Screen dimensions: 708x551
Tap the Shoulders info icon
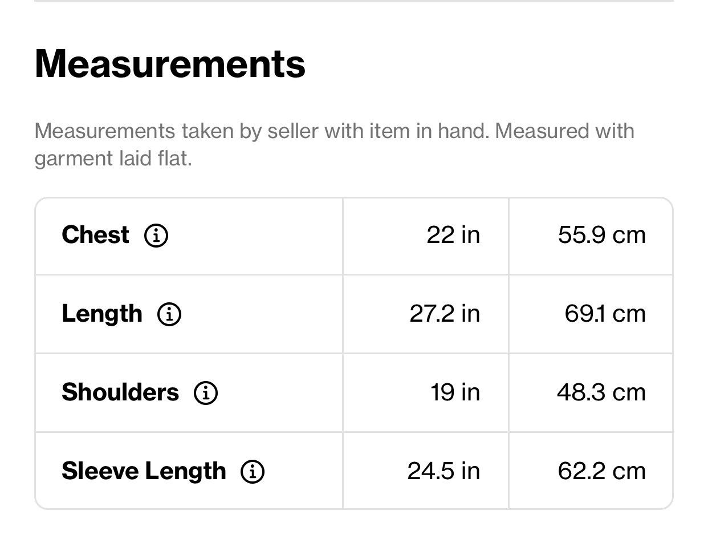206,392
